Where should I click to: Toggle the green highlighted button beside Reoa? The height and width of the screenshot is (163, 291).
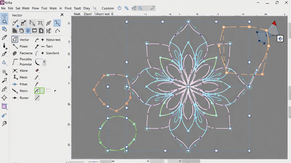[39, 91]
